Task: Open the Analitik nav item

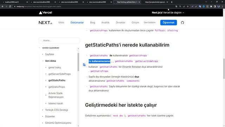Action: [105, 23]
